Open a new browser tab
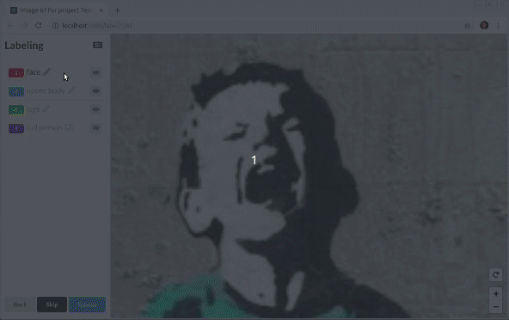 (118, 10)
